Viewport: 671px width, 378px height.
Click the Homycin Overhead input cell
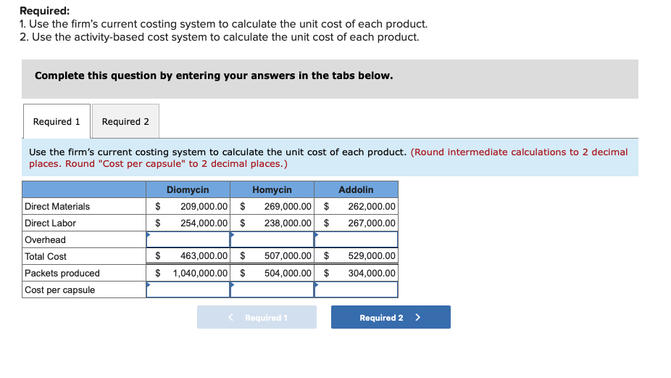(272, 239)
